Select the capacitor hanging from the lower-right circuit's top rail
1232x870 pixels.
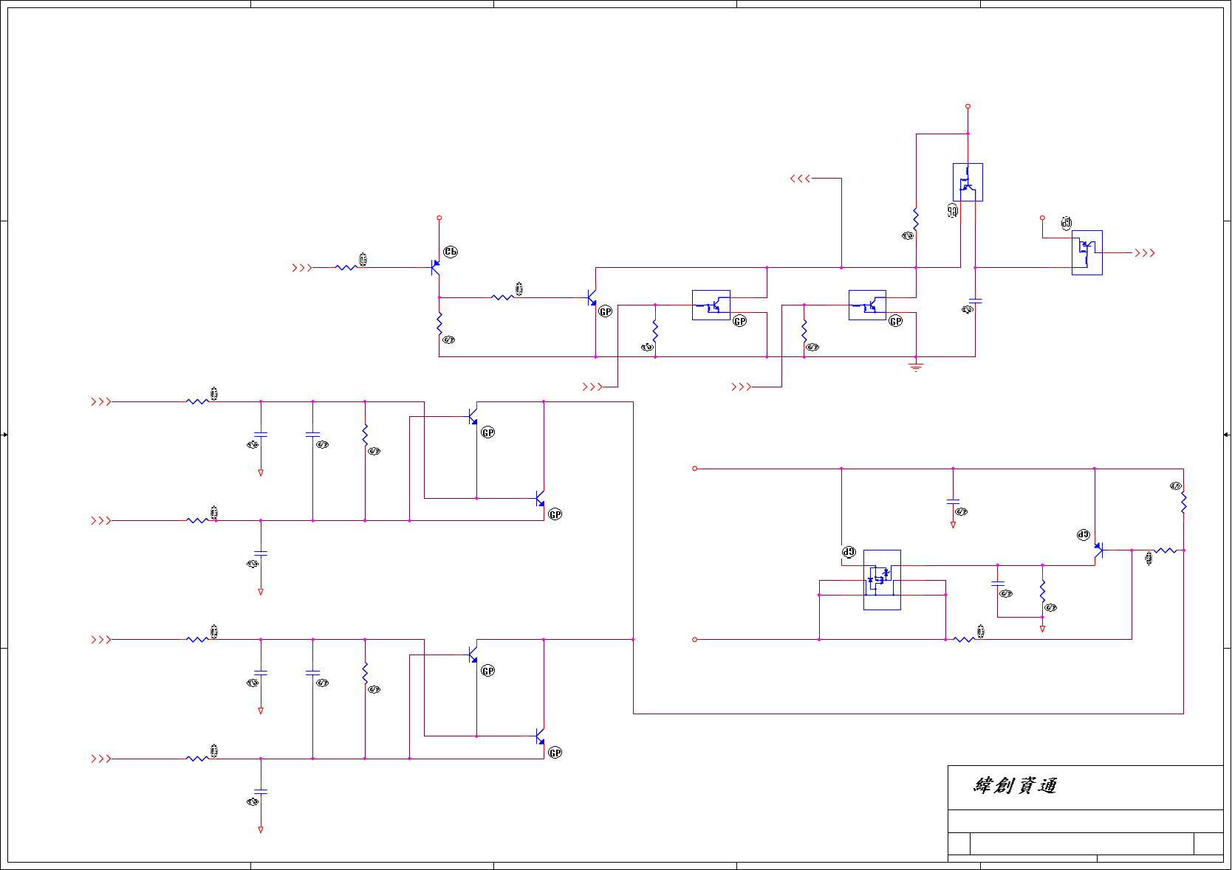953,502
